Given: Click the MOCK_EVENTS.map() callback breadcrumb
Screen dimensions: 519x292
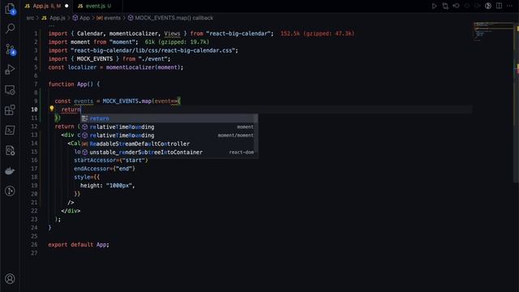Looking at the screenshot, I should coord(171,18).
